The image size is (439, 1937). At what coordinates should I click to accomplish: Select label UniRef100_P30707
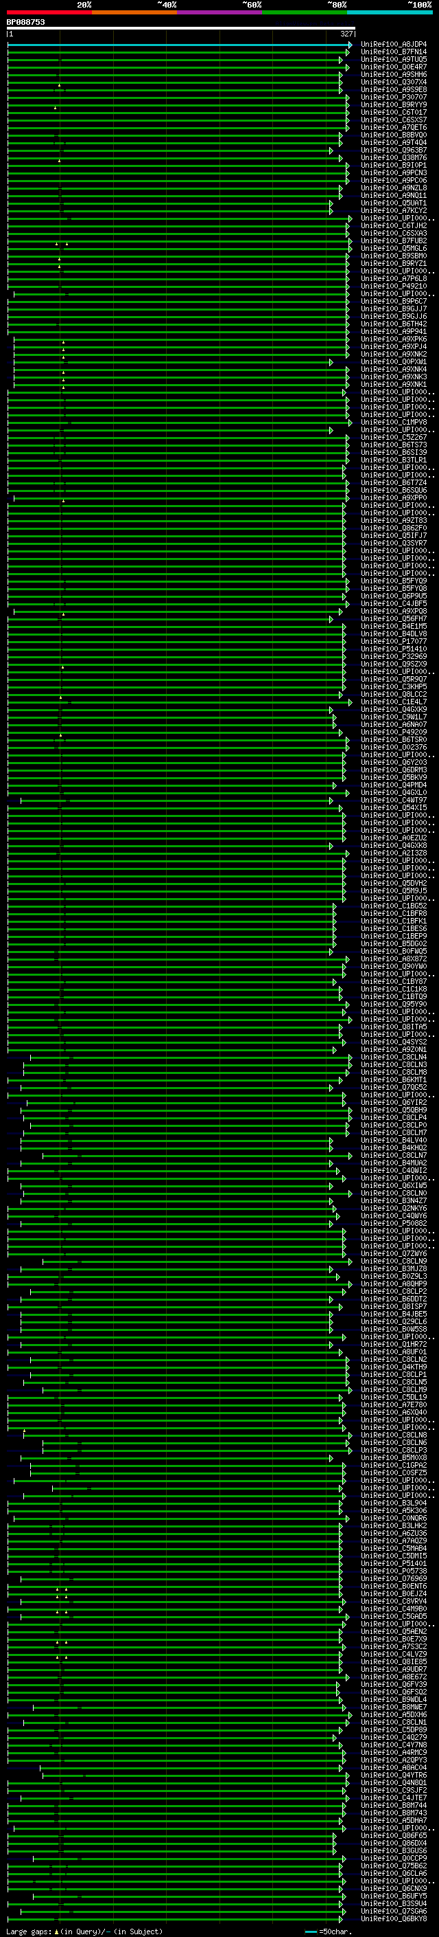tap(394, 97)
